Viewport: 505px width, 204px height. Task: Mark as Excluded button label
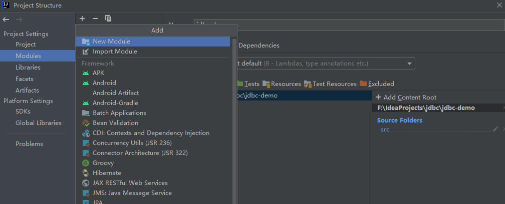pos(381,84)
